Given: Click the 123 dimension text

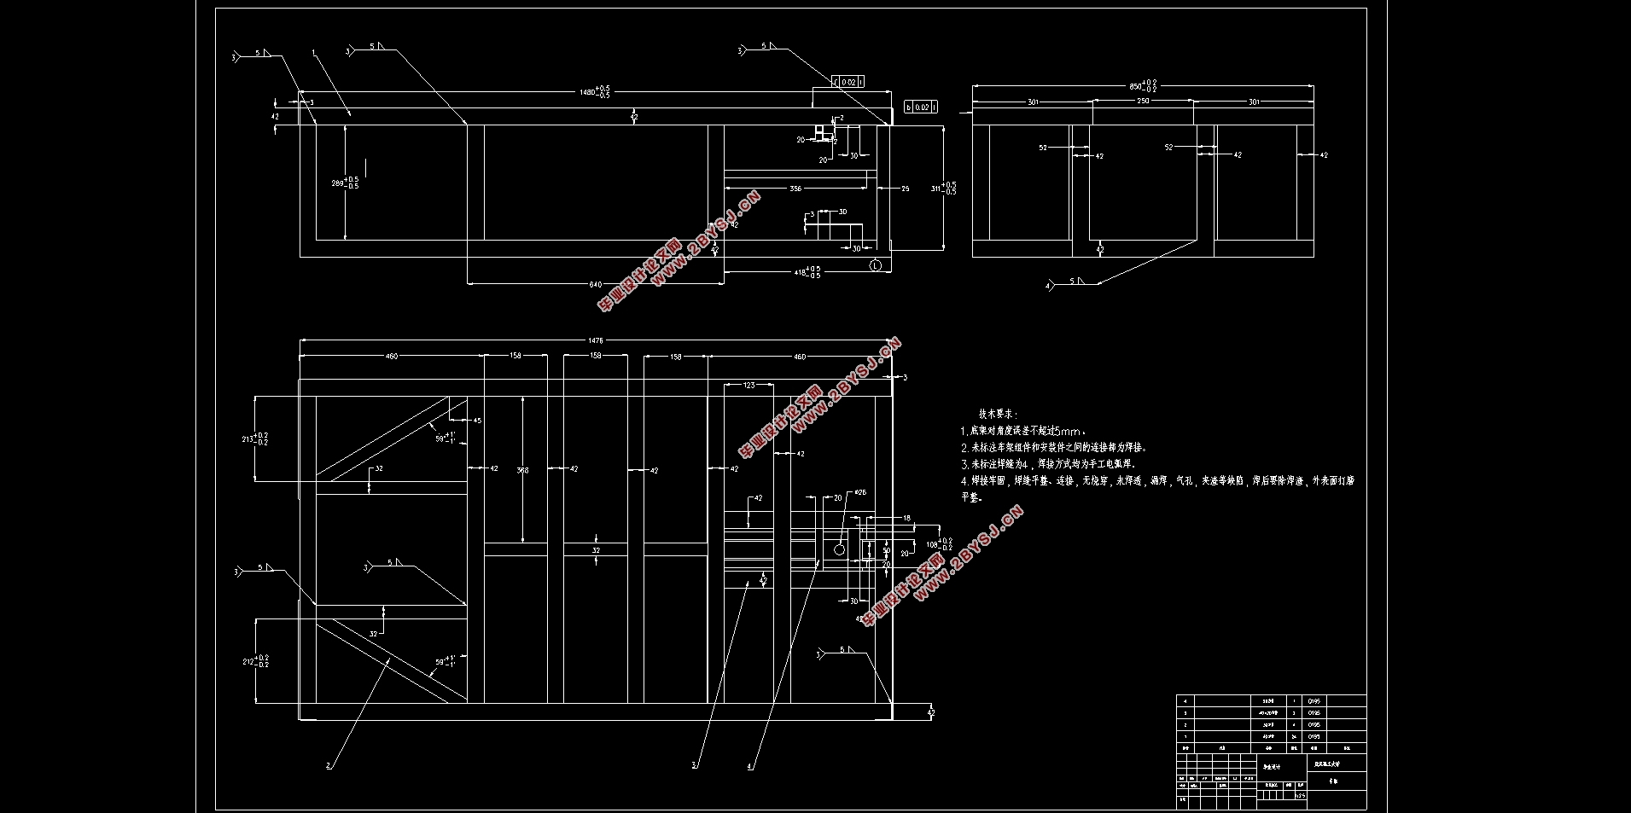Looking at the screenshot, I should (749, 386).
